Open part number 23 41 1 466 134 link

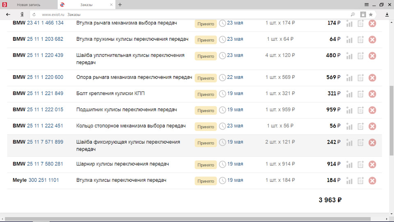45,23
